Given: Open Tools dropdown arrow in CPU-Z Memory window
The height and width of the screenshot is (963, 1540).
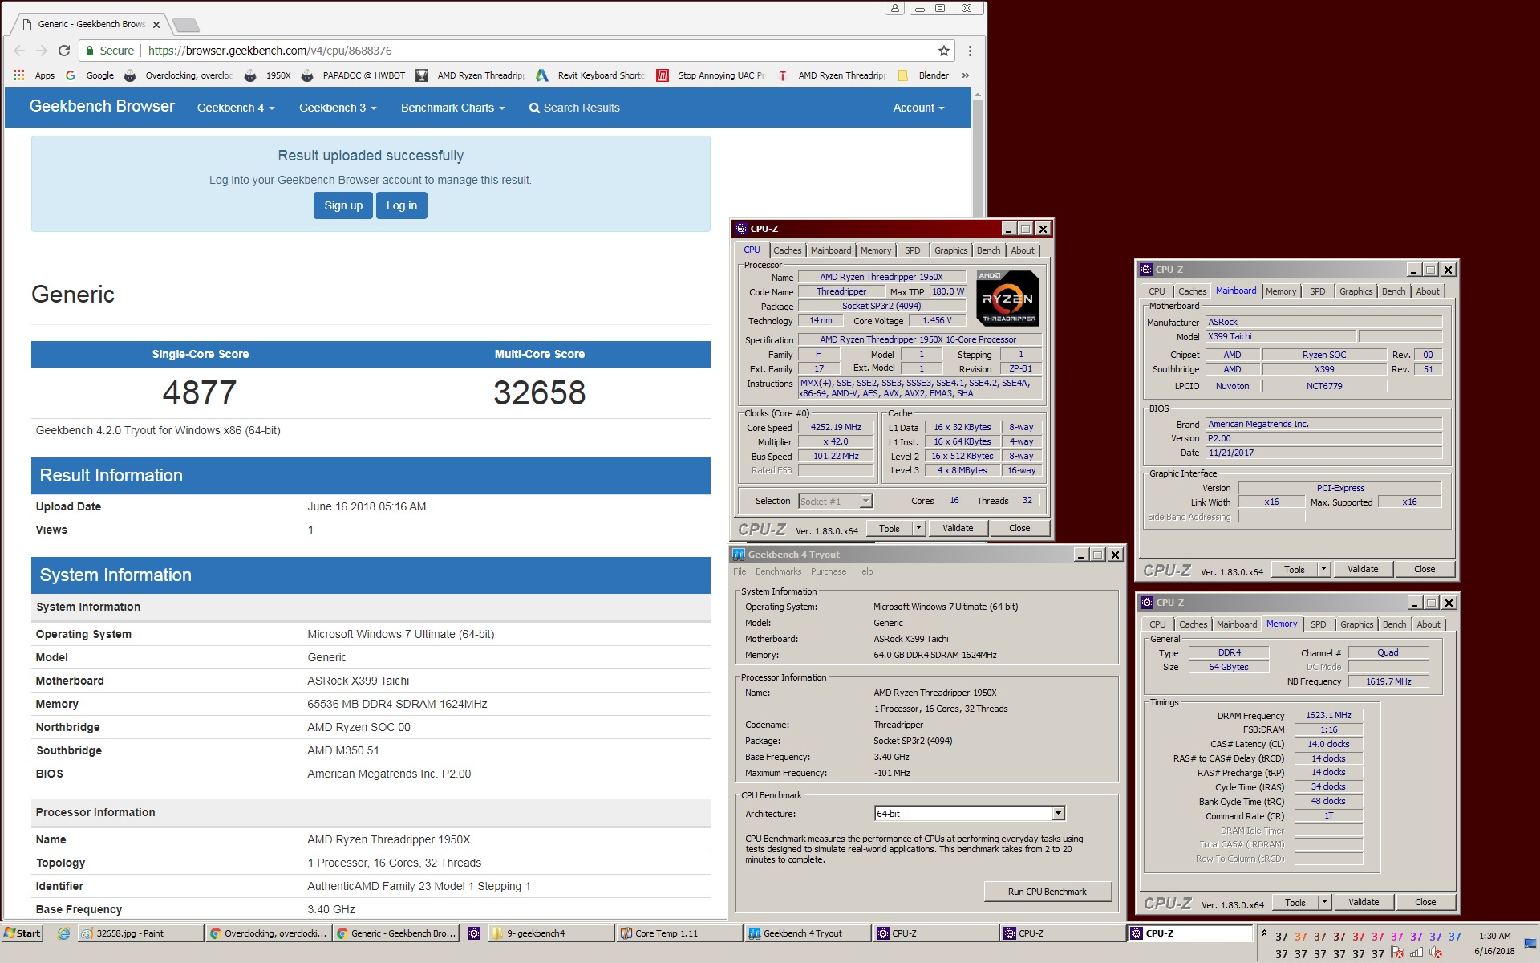Looking at the screenshot, I should coord(1325,902).
